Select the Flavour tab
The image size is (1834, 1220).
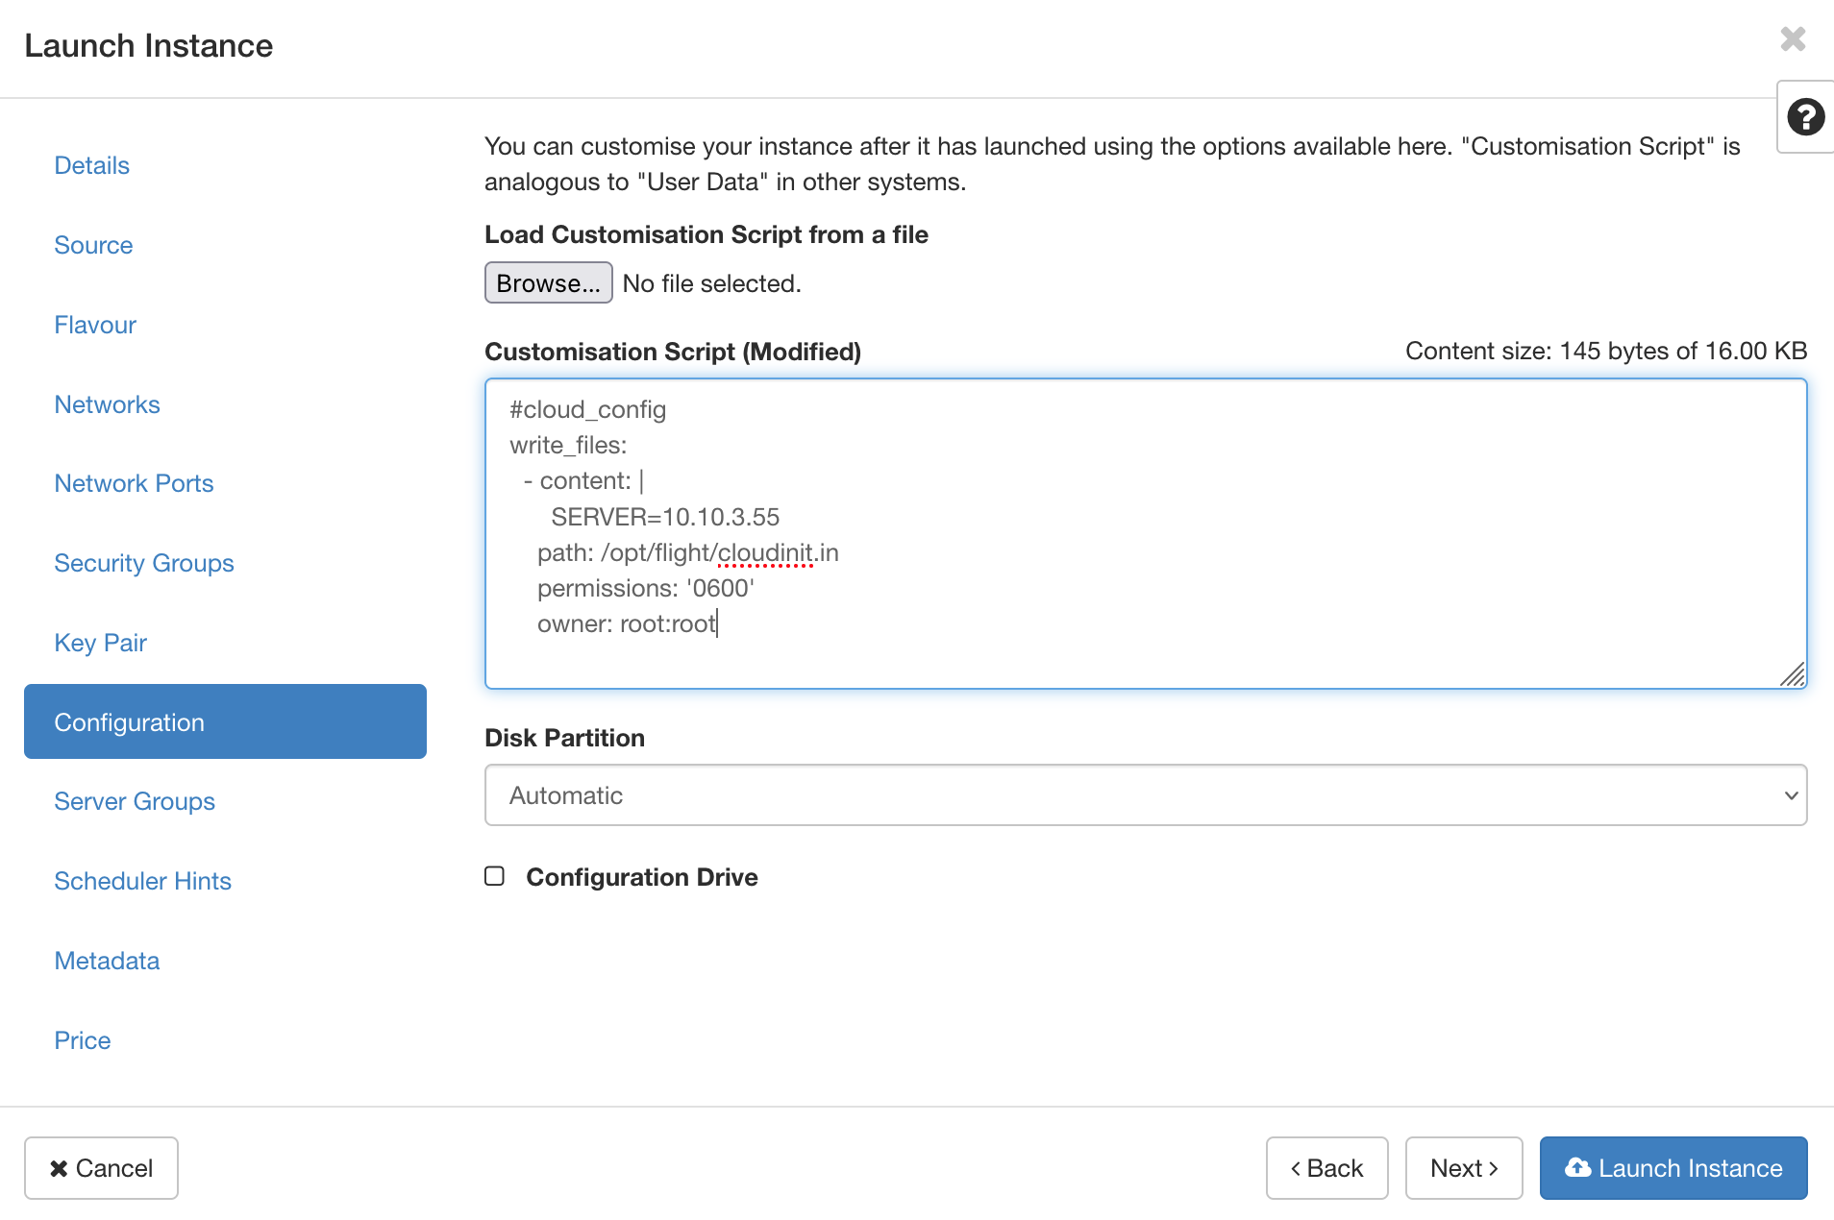coord(95,325)
